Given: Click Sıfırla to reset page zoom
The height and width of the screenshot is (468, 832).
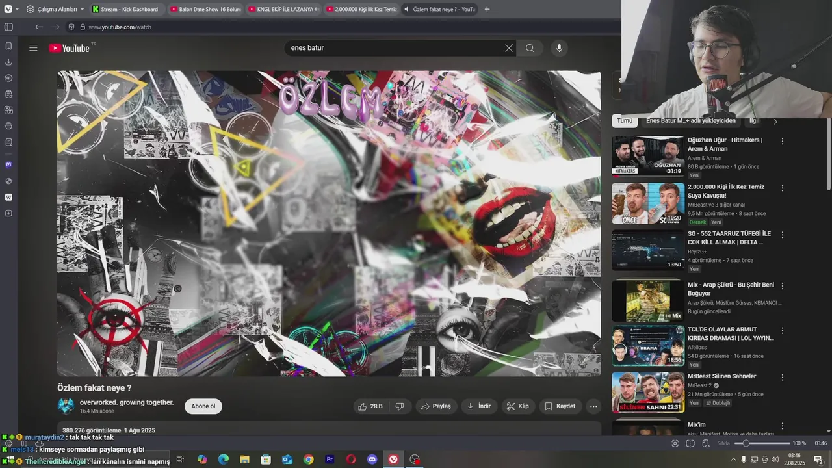Looking at the screenshot, I should tap(723, 443).
